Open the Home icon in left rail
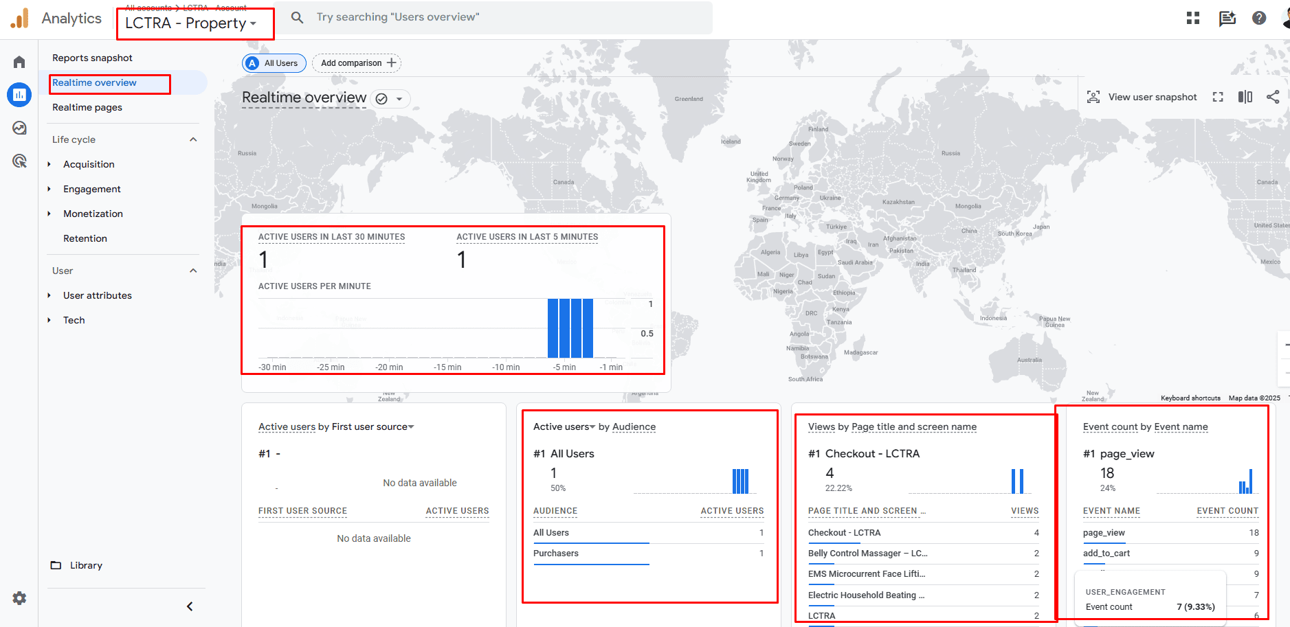This screenshot has height=627, width=1290. [19, 62]
